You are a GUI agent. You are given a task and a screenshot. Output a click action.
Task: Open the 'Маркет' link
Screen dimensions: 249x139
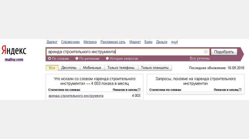pyautogui.click(x=135, y=42)
